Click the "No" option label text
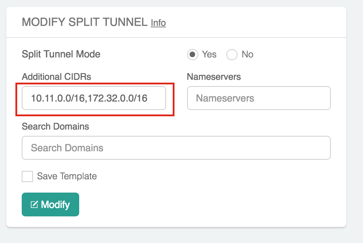 click(247, 55)
